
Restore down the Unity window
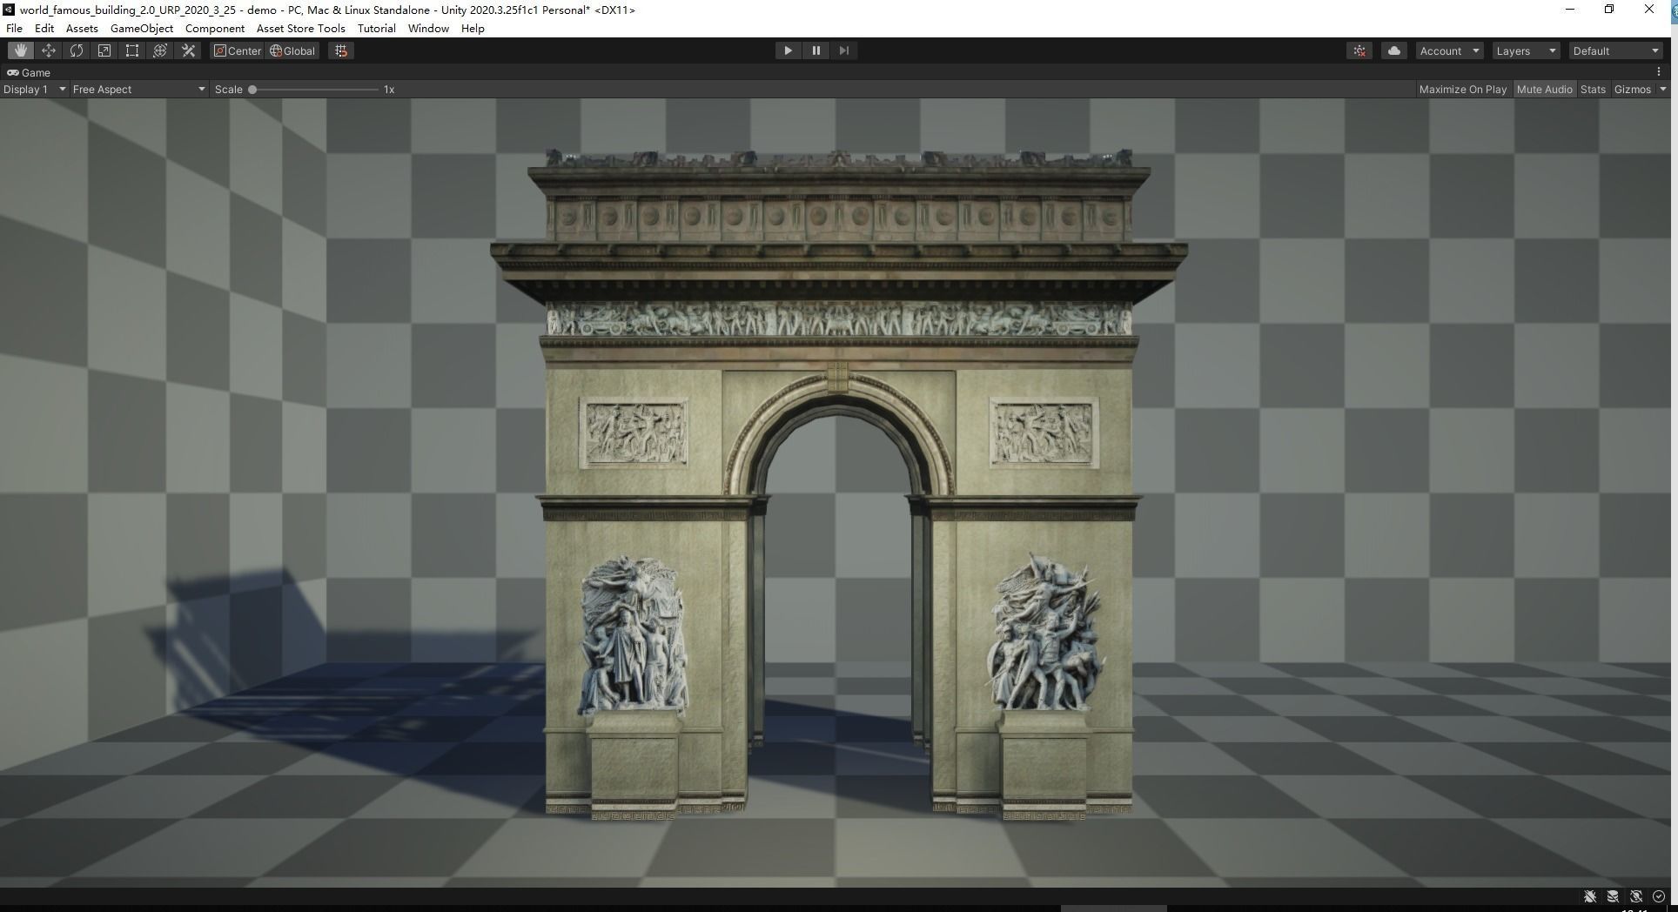(x=1609, y=10)
